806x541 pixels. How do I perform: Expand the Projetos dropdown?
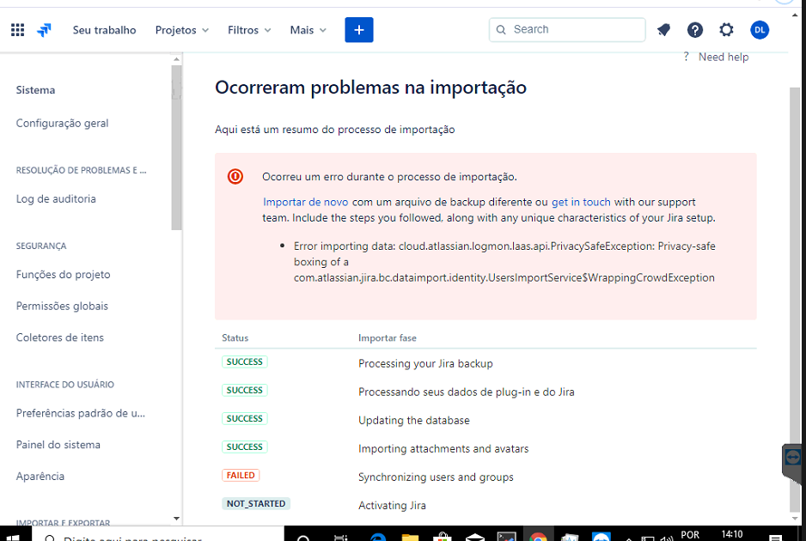(x=180, y=29)
